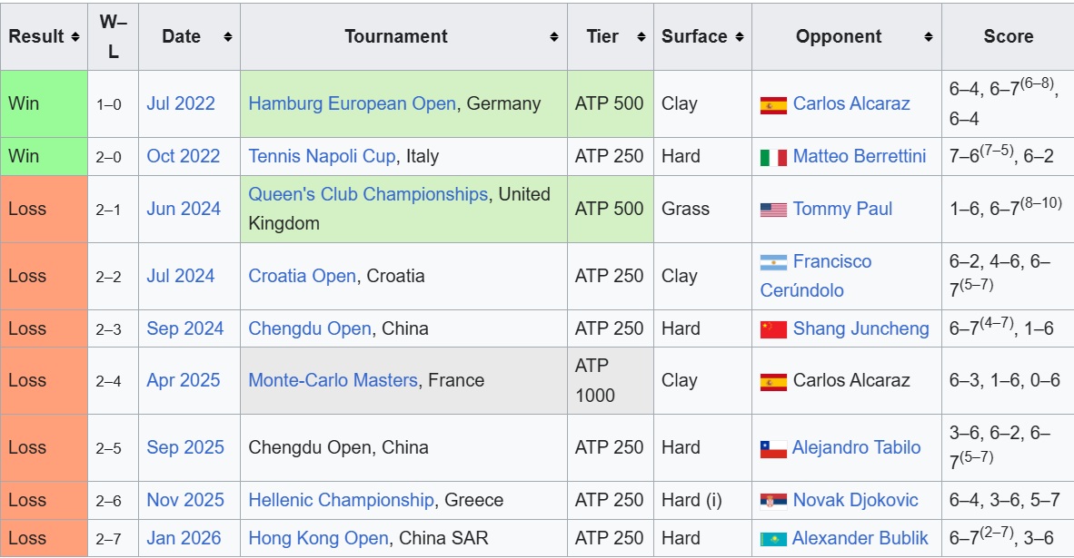Click United States flag beside Tommy Paul
The width and height of the screenshot is (1074, 558).
pyautogui.click(x=773, y=210)
